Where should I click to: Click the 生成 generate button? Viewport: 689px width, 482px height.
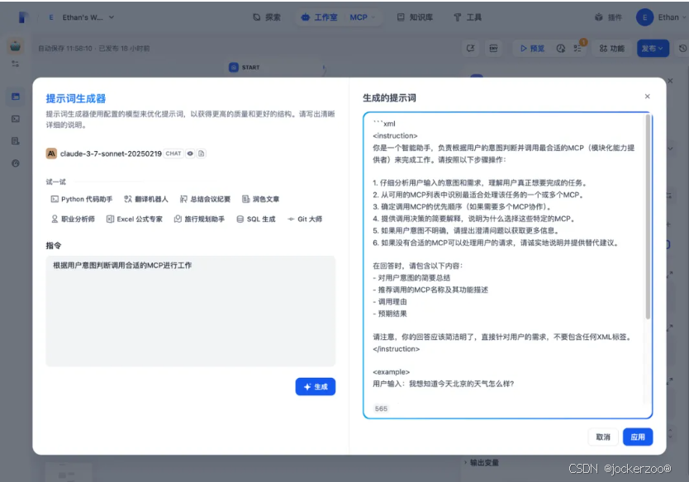point(315,387)
